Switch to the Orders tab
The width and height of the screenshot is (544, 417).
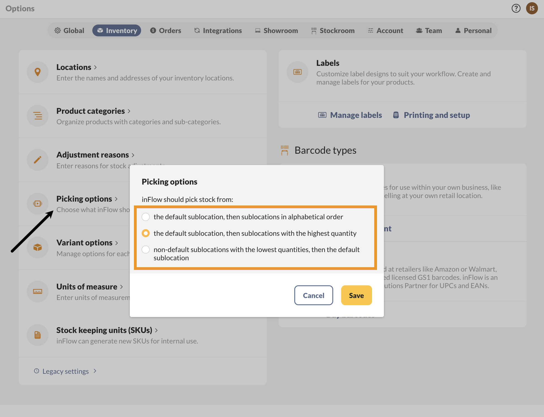tap(166, 31)
